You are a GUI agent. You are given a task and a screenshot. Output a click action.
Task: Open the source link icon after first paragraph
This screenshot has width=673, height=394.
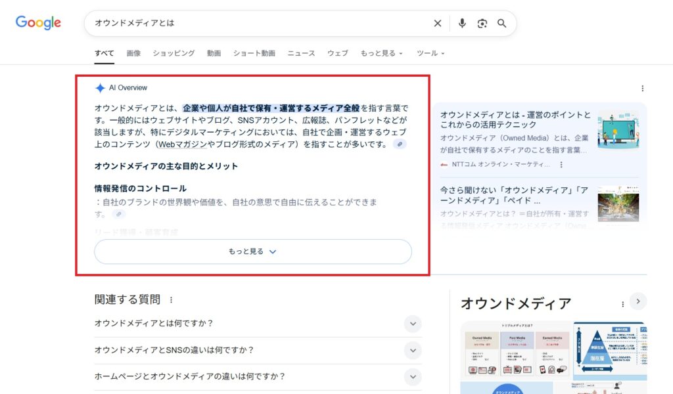[x=400, y=144]
